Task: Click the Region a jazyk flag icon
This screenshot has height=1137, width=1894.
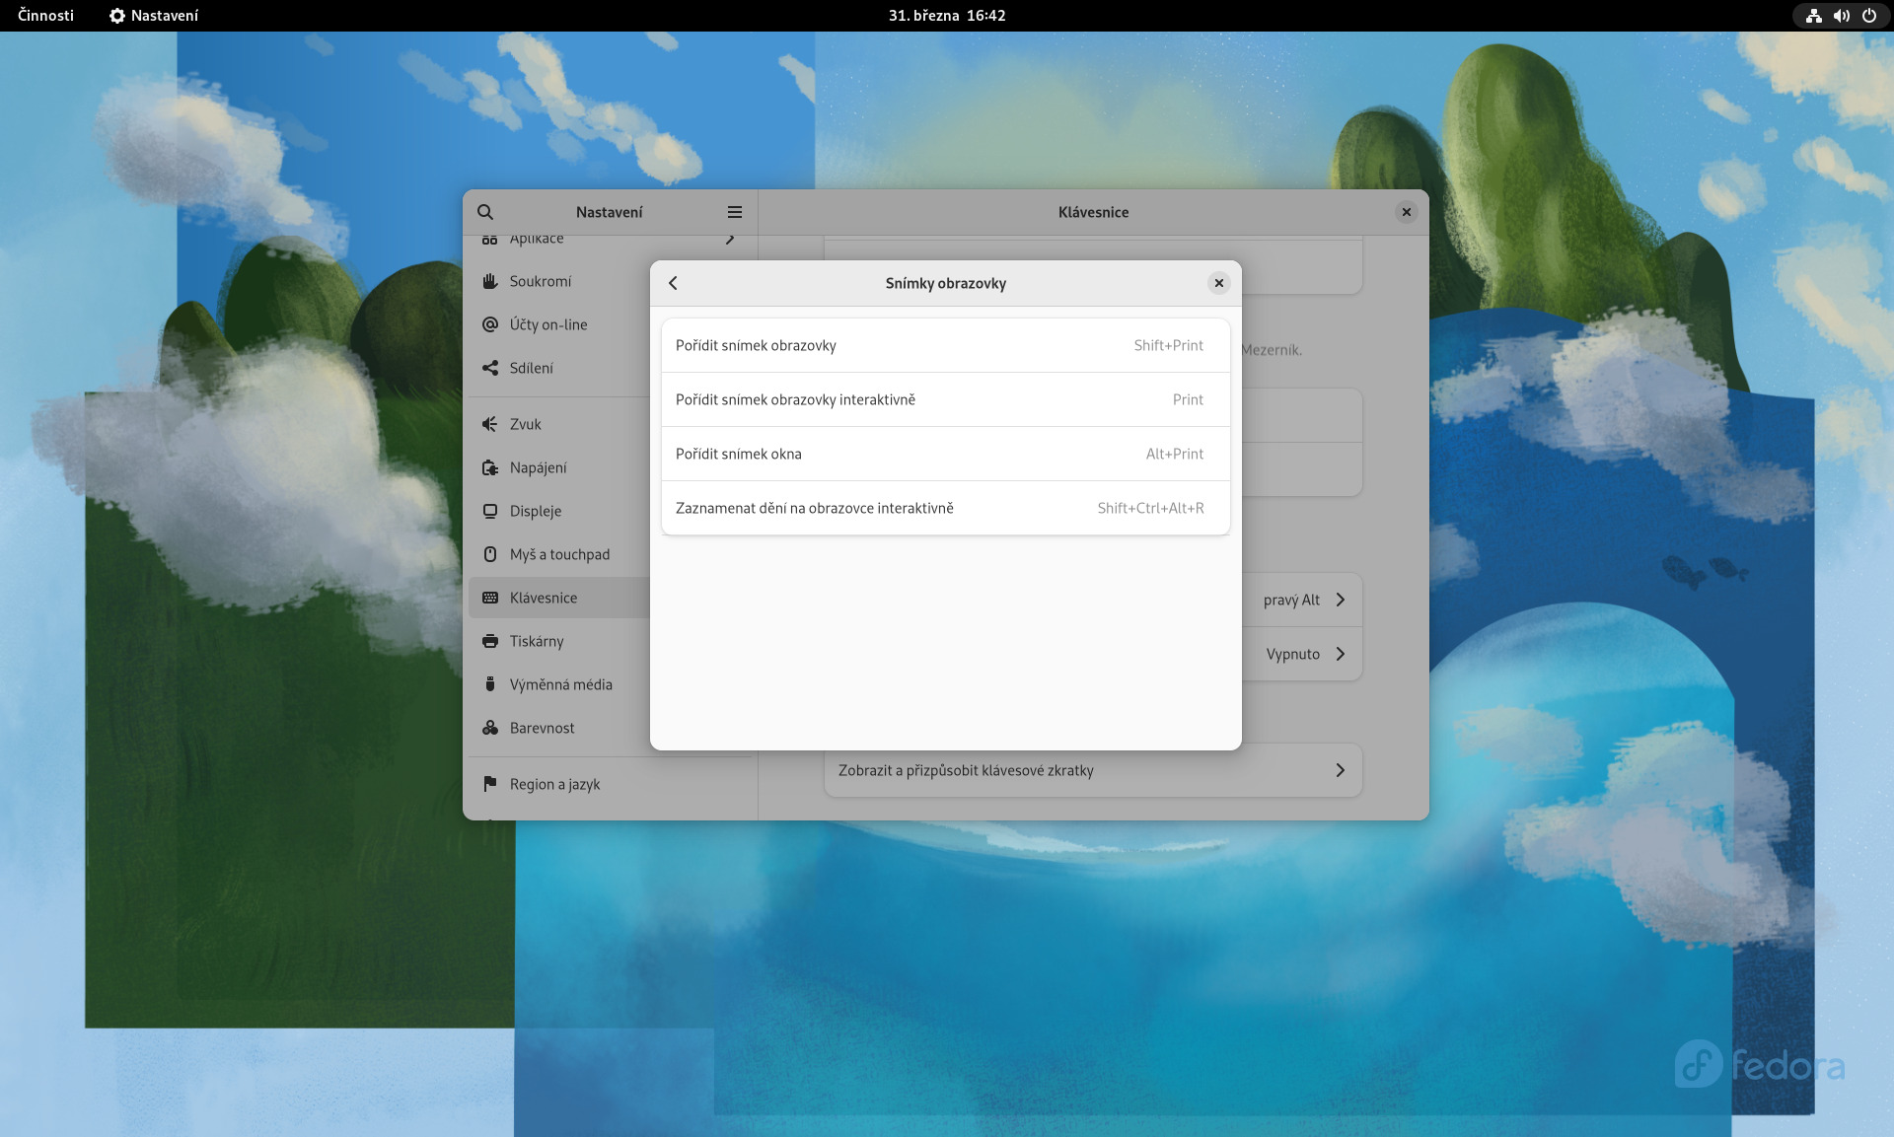Action: pyautogui.click(x=489, y=784)
